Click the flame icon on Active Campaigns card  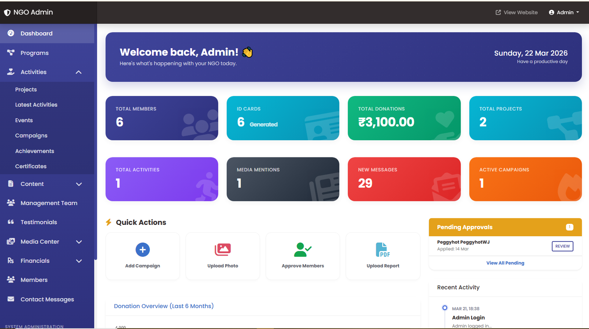pos(569,187)
